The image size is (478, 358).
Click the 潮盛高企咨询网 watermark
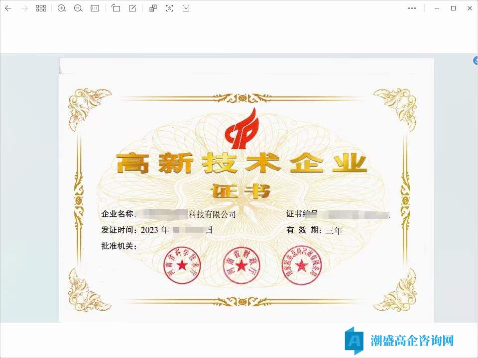[x=412, y=341]
